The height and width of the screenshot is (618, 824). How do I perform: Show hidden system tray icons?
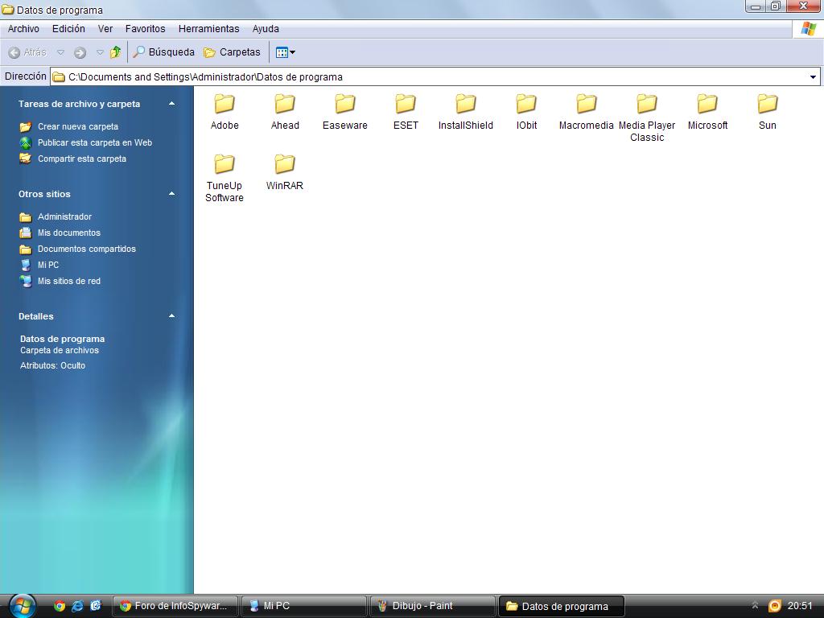click(755, 605)
